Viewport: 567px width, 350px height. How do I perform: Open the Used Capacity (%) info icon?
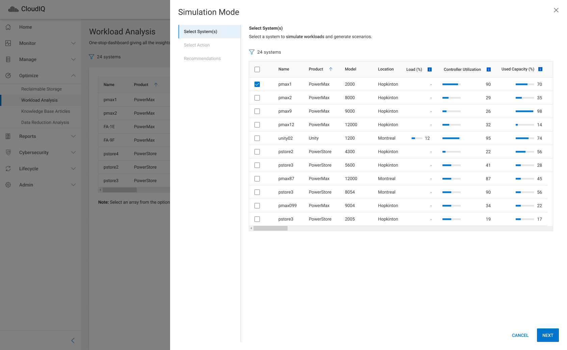click(x=540, y=69)
